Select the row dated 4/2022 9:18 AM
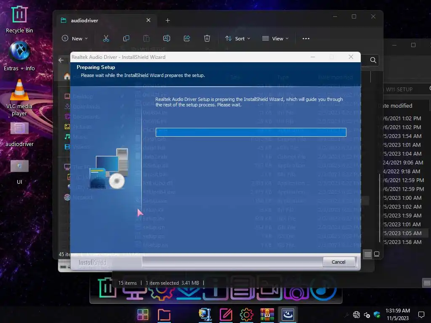The image size is (431, 323). pyautogui.click(x=401, y=172)
